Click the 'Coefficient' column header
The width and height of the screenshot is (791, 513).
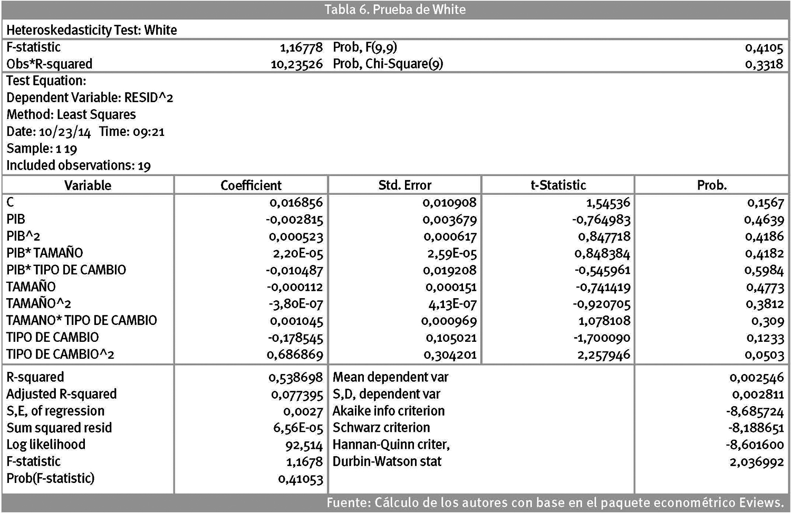[x=251, y=185]
